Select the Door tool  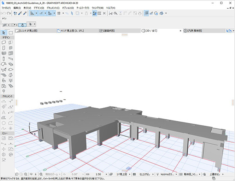4,48
